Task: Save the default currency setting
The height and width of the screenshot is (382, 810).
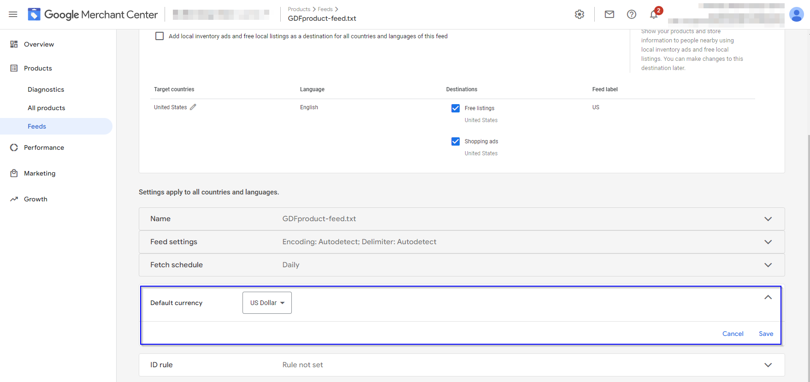Action: coord(766,334)
